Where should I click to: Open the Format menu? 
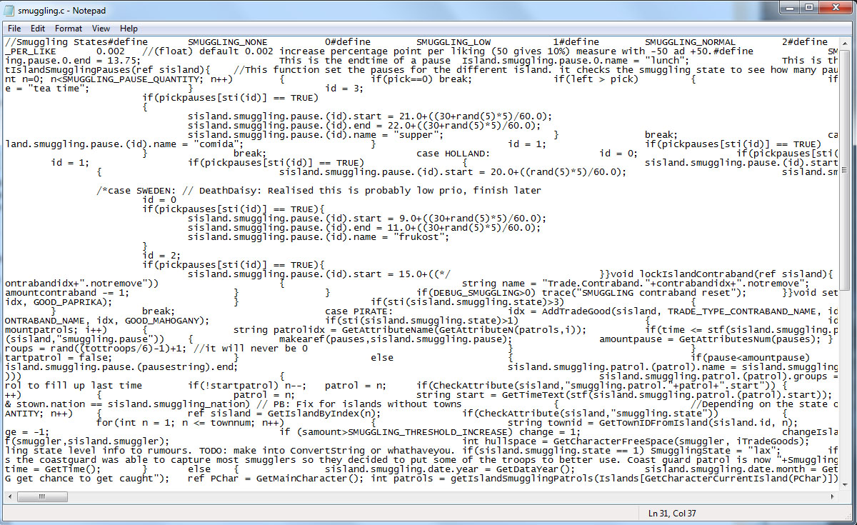(x=69, y=29)
